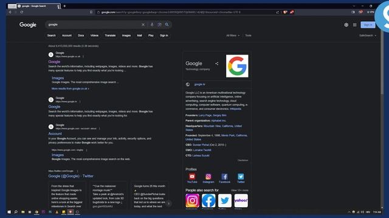Open Alphabet Inc. parent organization link

218,121
